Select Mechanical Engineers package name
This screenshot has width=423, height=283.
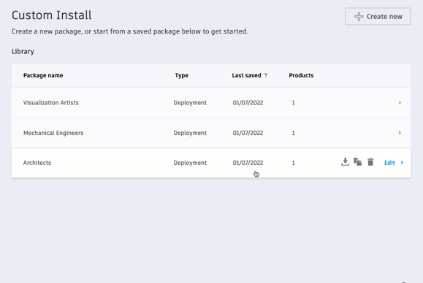coord(53,133)
